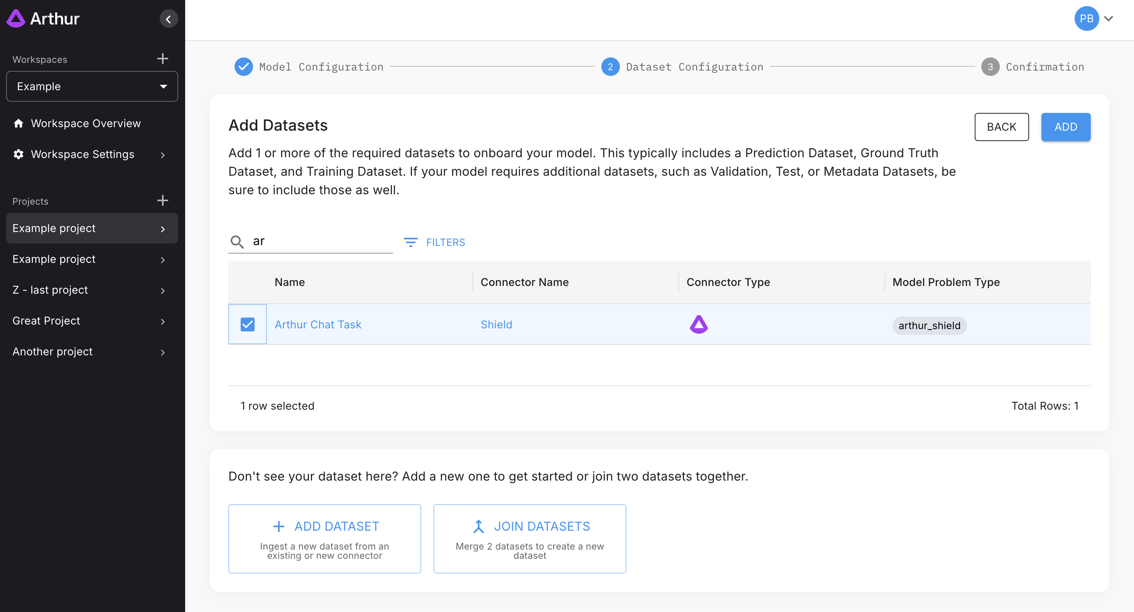
Task: Click the dataset search input field
Action: pyautogui.click(x=321, y=241)
